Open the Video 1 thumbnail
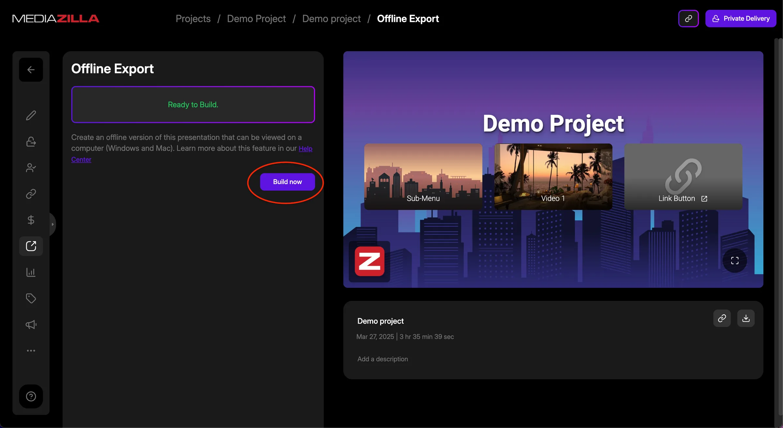Viewport: 783px width, 428px height. tap(553, 177)
